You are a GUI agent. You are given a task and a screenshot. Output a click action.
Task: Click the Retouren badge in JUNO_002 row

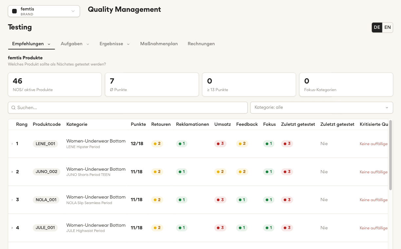(x=157, y=172)
